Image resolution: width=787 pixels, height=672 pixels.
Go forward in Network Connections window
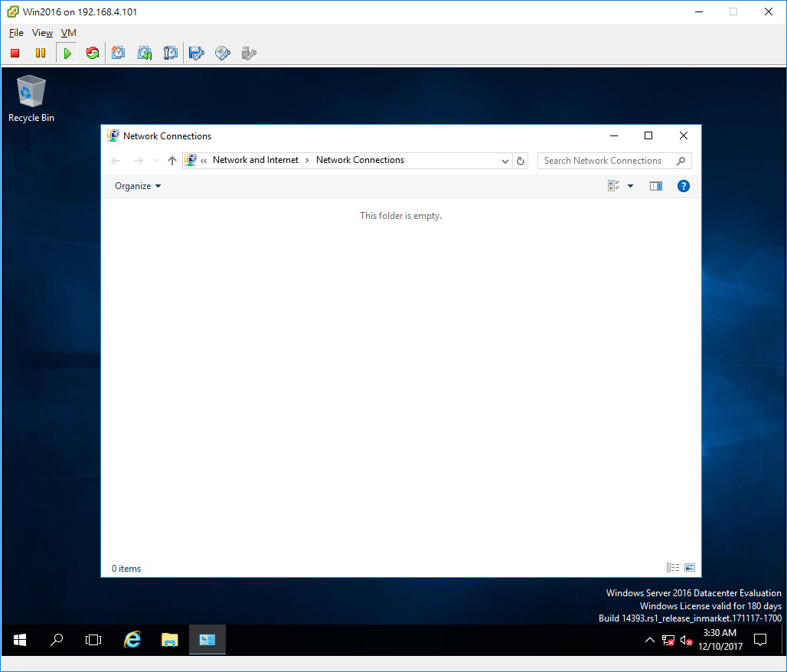138,161
